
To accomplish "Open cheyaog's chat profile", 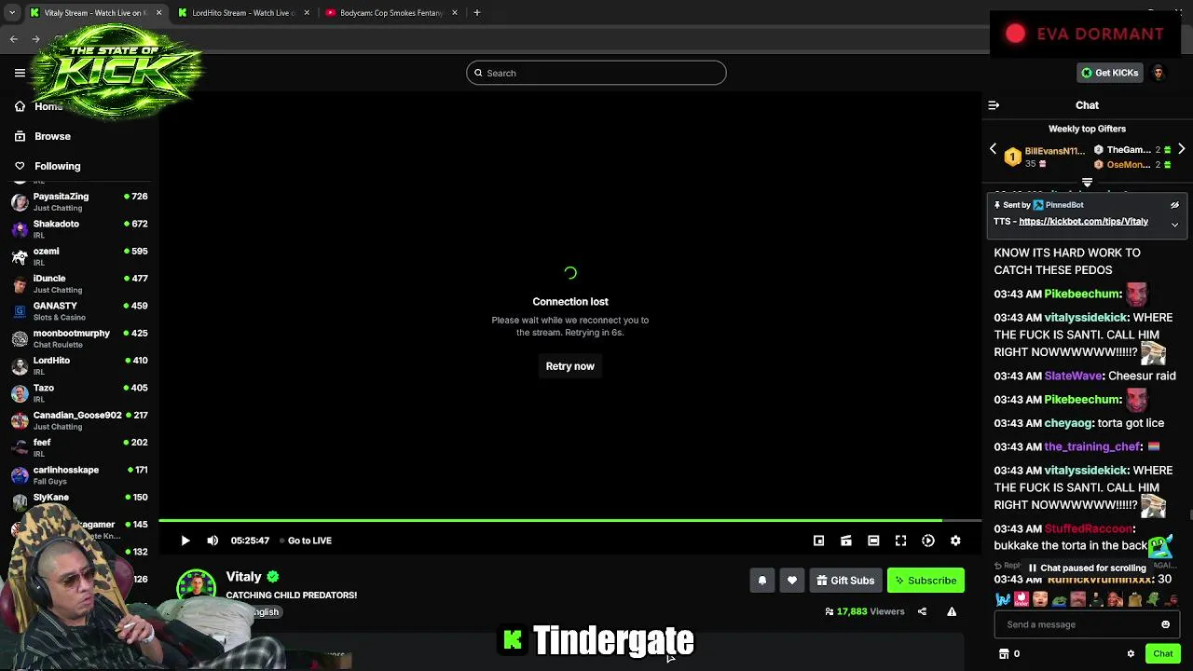I will point(1068,423).
